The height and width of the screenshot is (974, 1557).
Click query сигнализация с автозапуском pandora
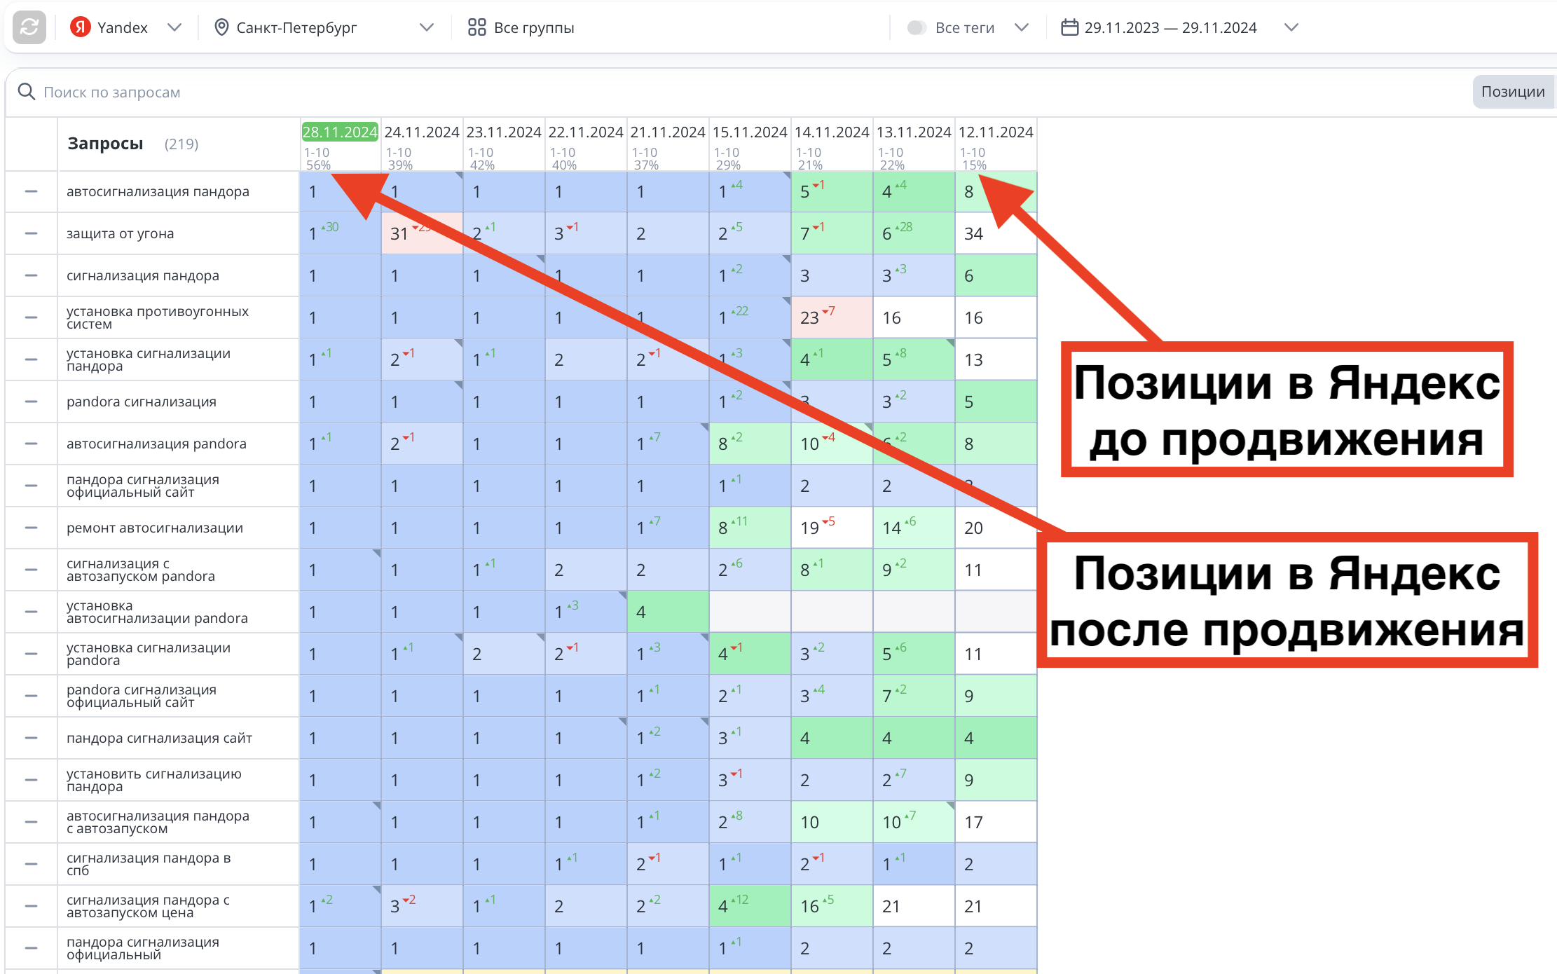pyautogui.click(x=140, y=570)
